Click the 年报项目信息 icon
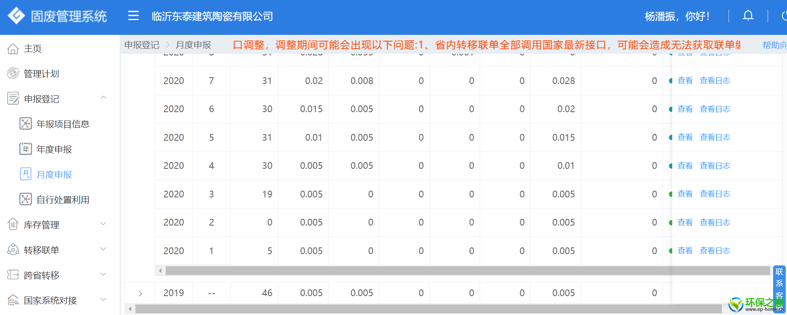Screen dimensions: 787x315 [x=26, y=124]
